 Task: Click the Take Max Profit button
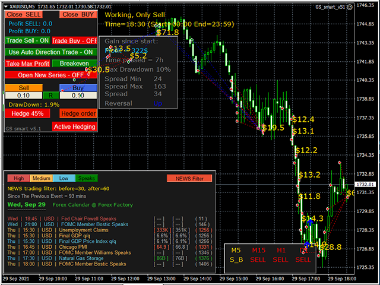28,64
